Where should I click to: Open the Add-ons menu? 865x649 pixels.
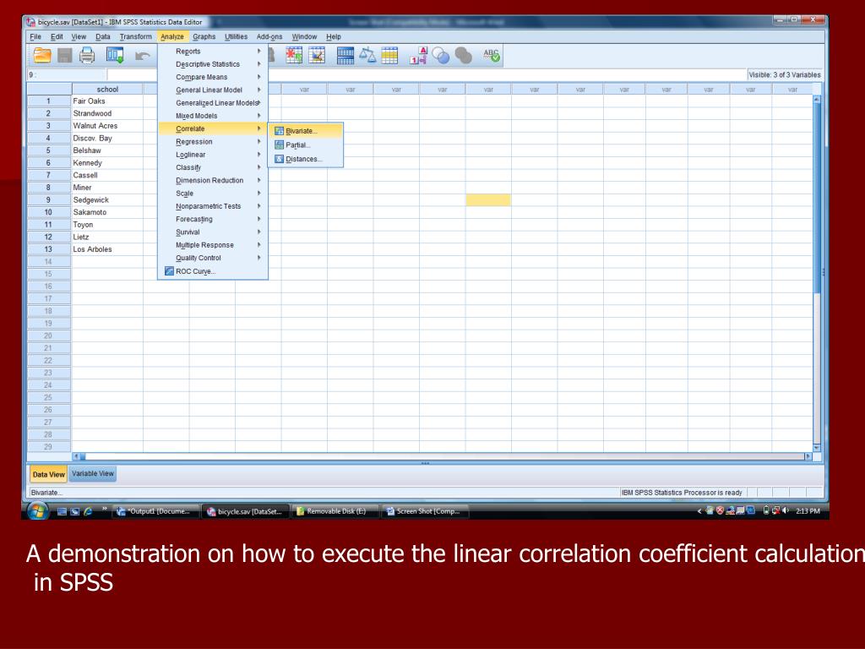coord(269,36)
